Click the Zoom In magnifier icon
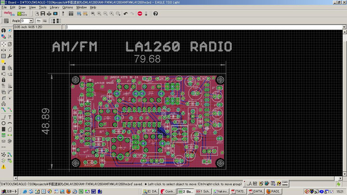 99,13
